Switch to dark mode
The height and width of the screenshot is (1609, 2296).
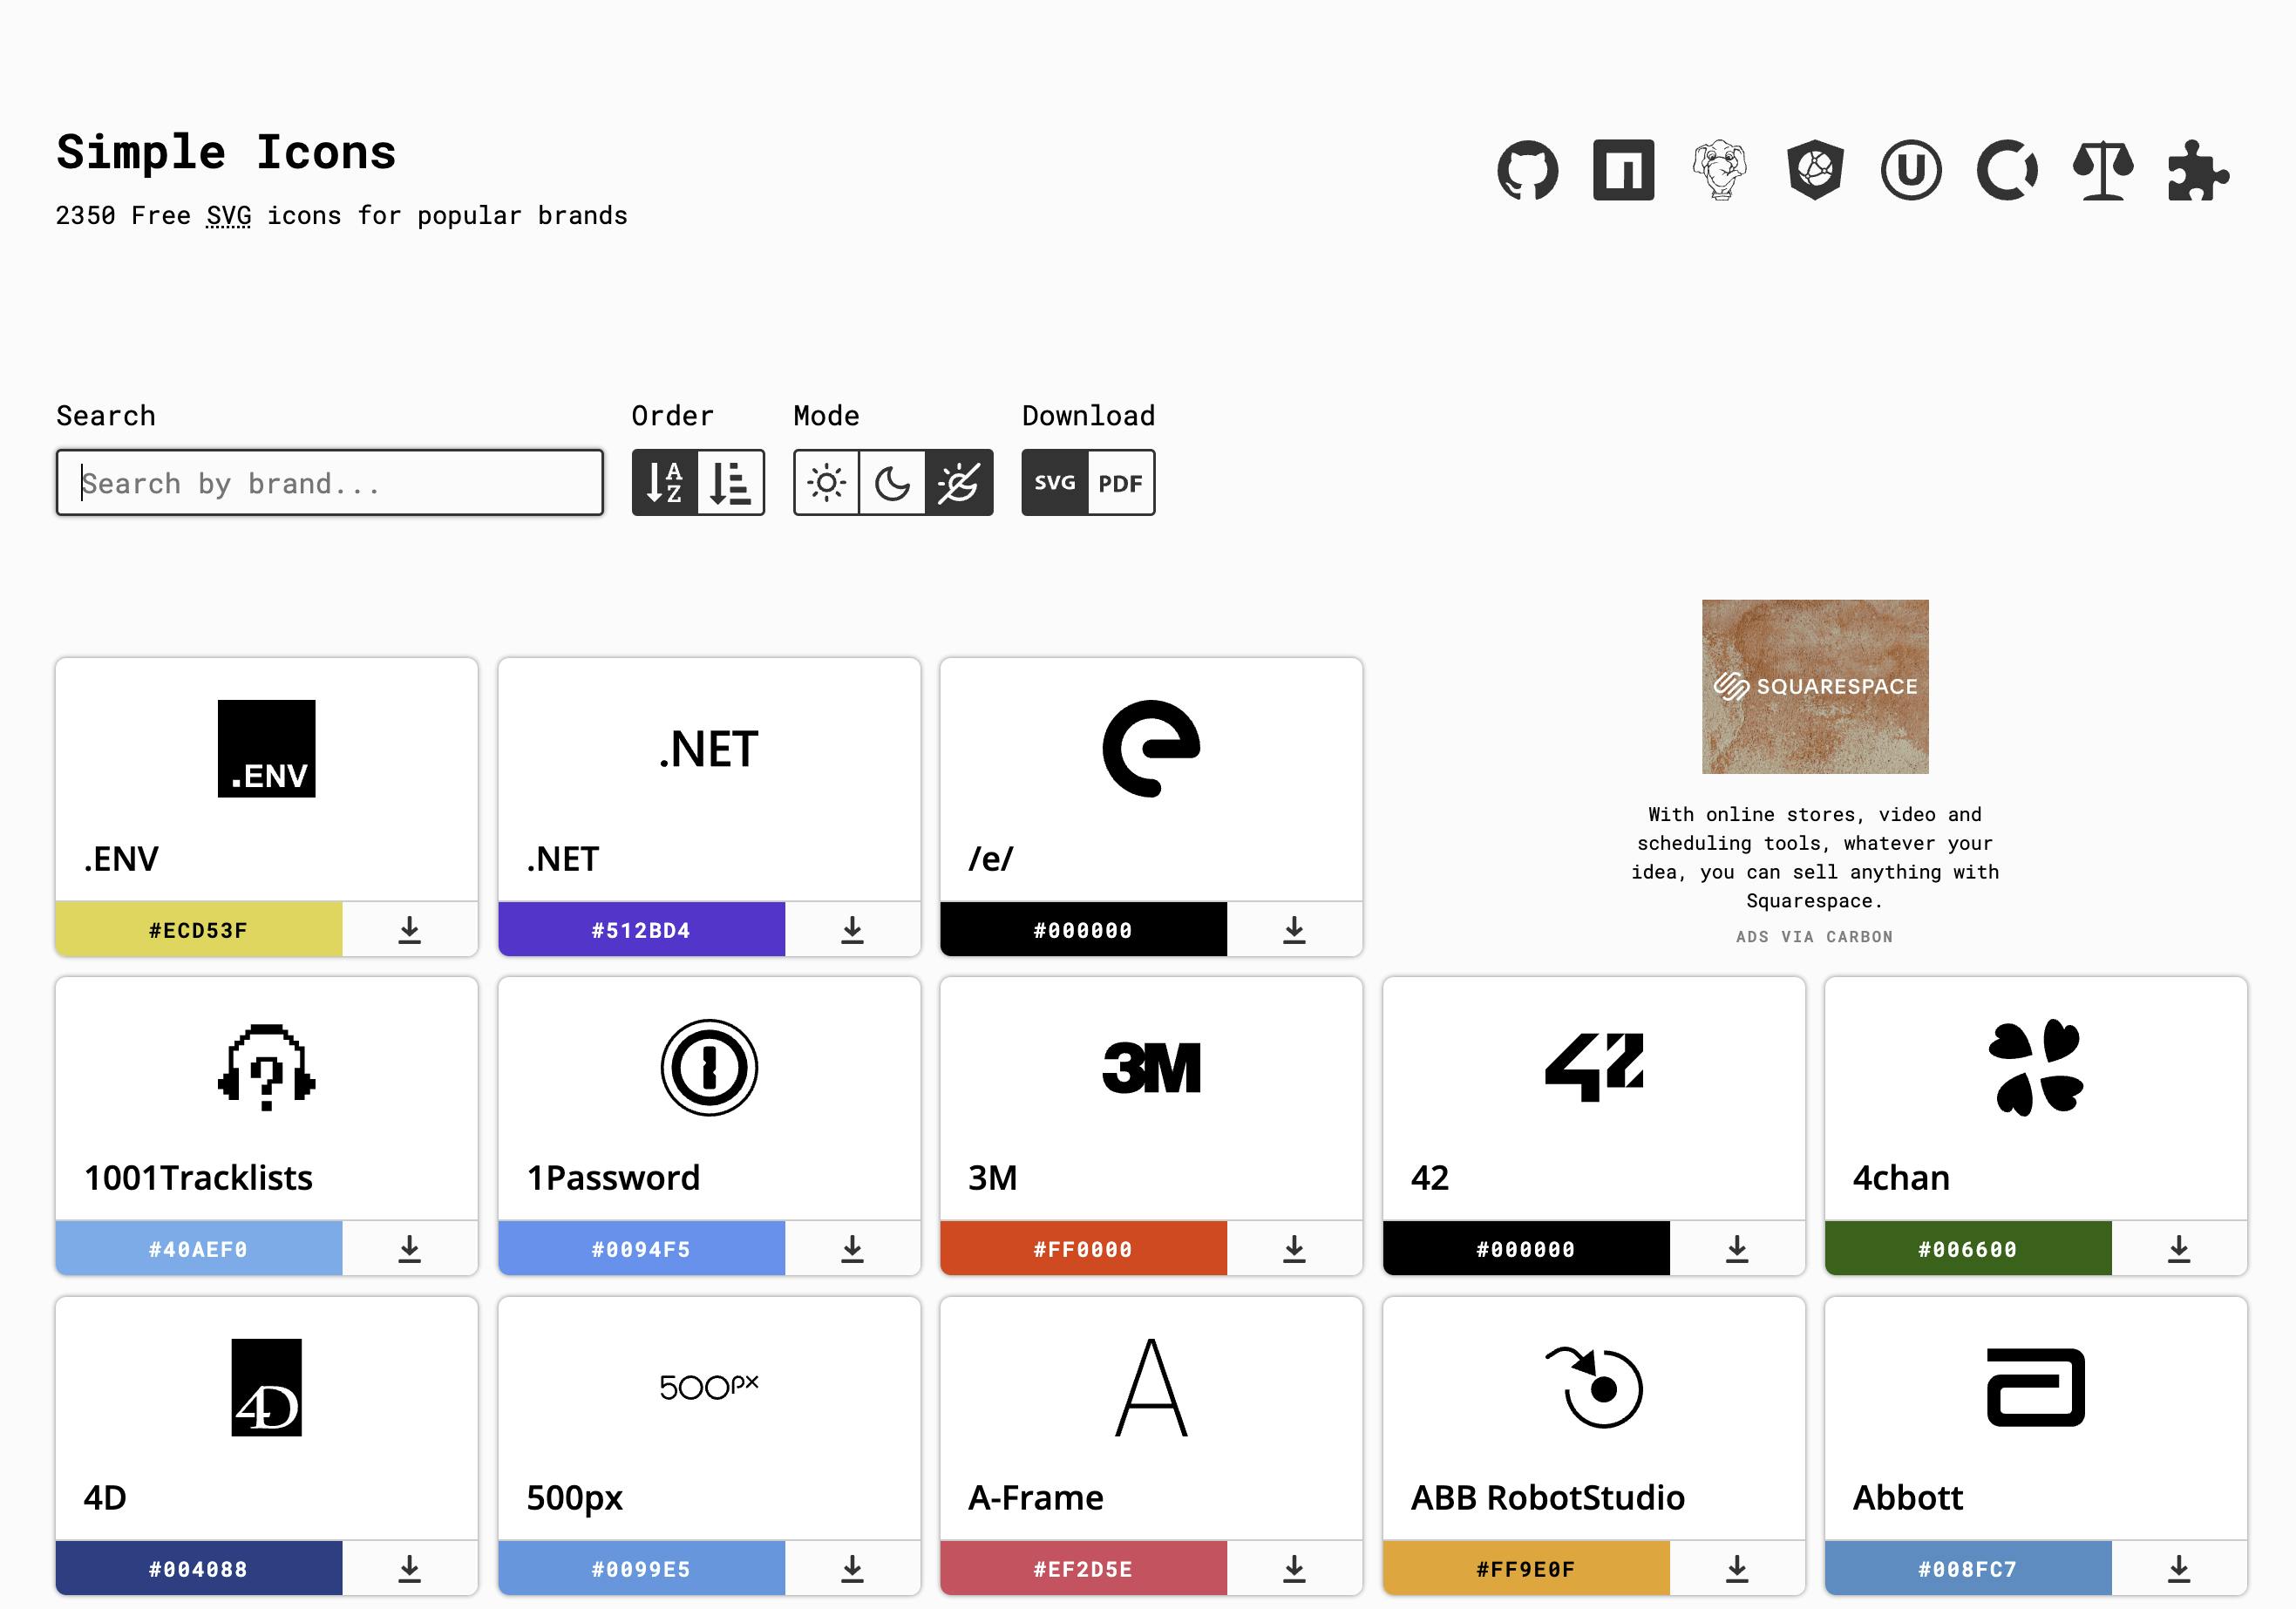(x=892, y=483)
